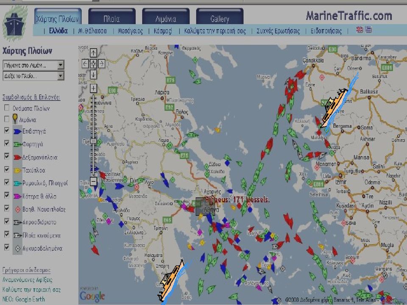This screenshot has width=407, height=305.
Task: Uncheck the Δεξαμενόπλοια checkbox
Action: [x=7, y=156]
